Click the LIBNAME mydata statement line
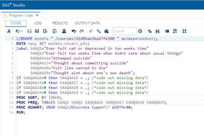Screen dimensions: 204x136 (x=87, y=39)
